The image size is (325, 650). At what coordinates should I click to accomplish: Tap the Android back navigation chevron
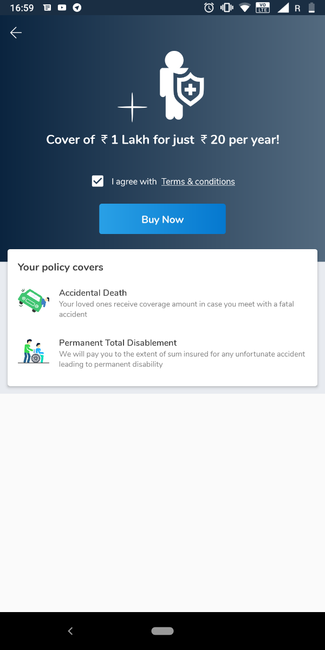point(70,631)
